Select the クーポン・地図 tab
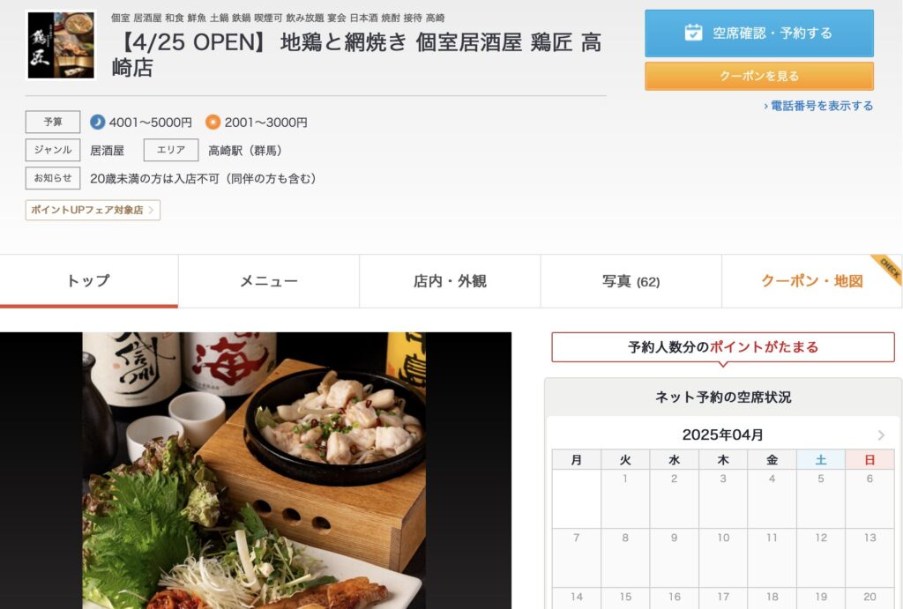The image size is (903, 609). pos(812,281)
